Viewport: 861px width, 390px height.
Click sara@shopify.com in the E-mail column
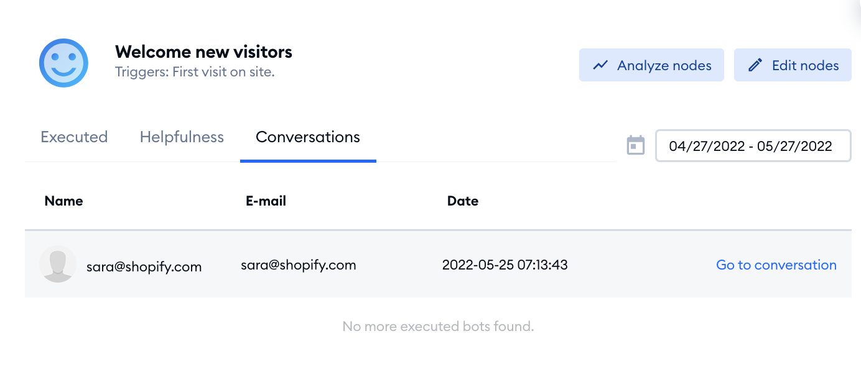pyautogui.click(x=299, y=265)
